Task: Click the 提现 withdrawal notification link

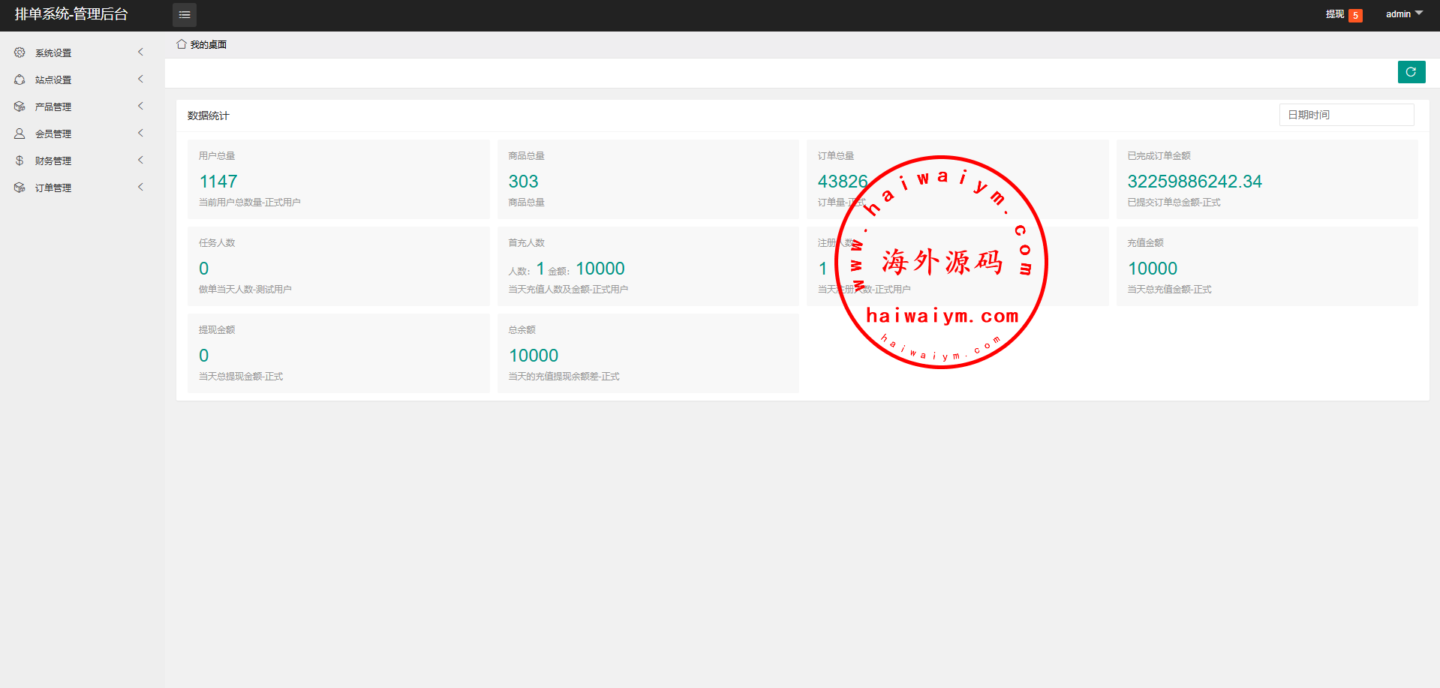Action: 1334,14
